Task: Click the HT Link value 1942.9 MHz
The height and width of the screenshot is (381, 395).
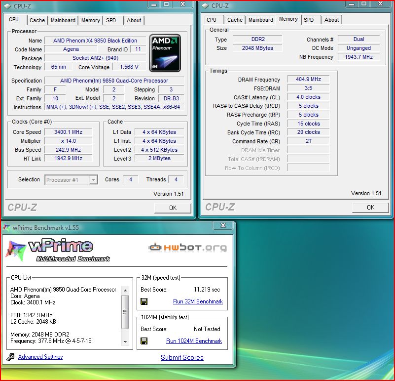Action: coord(68,158)
